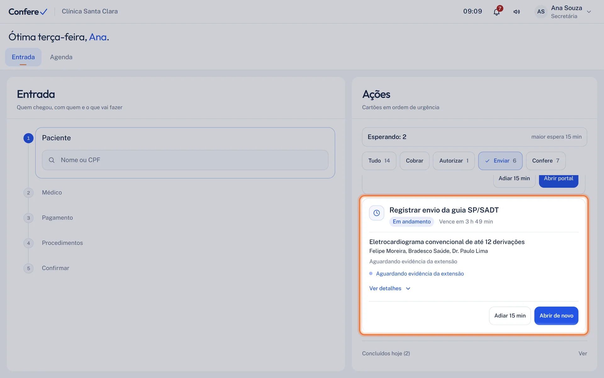Open step 5 Confirmar

tap(55, 268)
